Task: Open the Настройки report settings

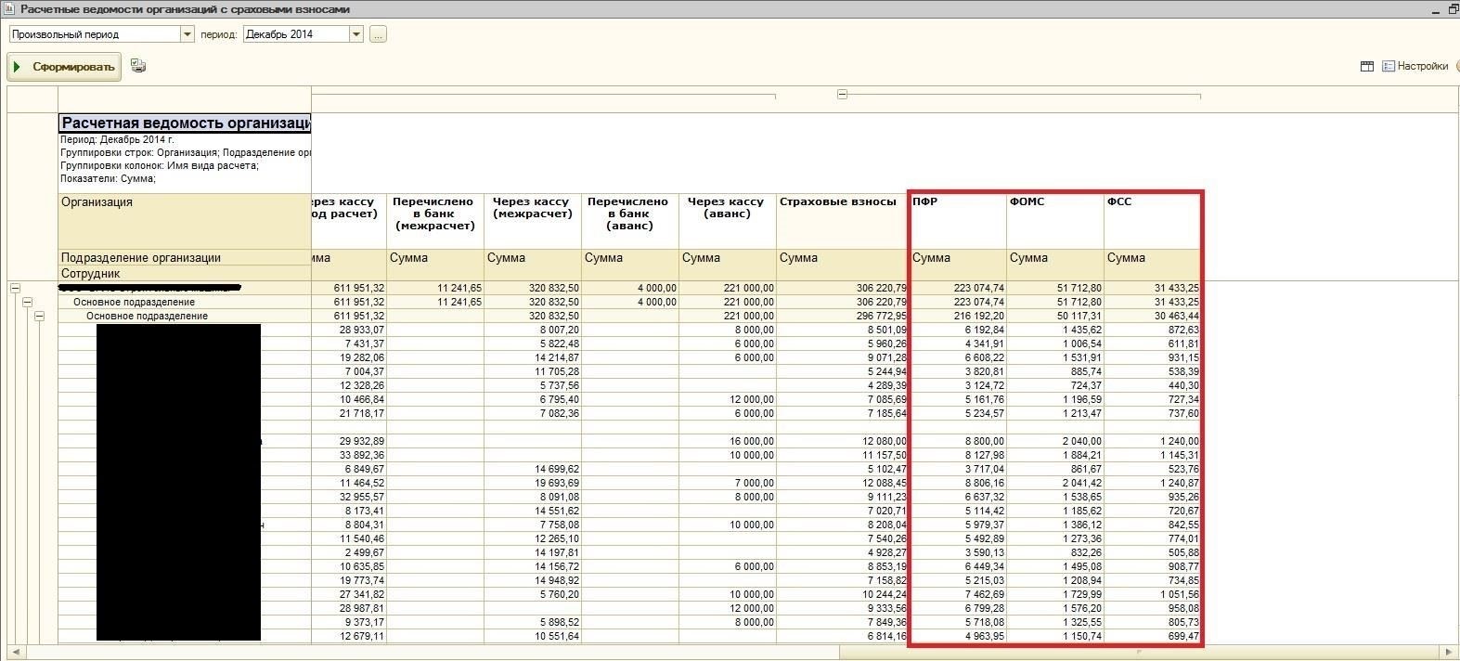Action: (1415, 67)
